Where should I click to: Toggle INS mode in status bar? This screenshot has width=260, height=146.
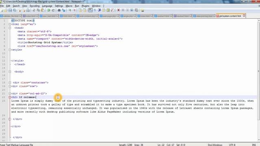pyautogui.click(x=254, y=145)
